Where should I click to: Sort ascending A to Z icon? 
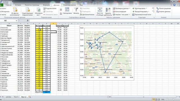click(61, 10)
